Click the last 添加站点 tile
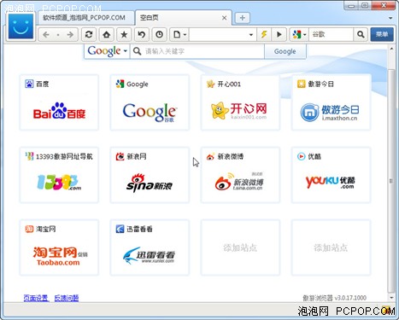Image resolution: width=399 pixels, height=320 pixels. pos(331,247)
